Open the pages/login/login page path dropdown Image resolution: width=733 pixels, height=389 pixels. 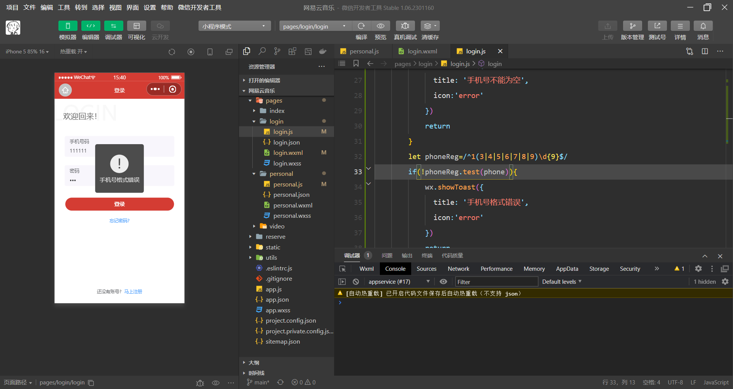[x=315, y=26]
